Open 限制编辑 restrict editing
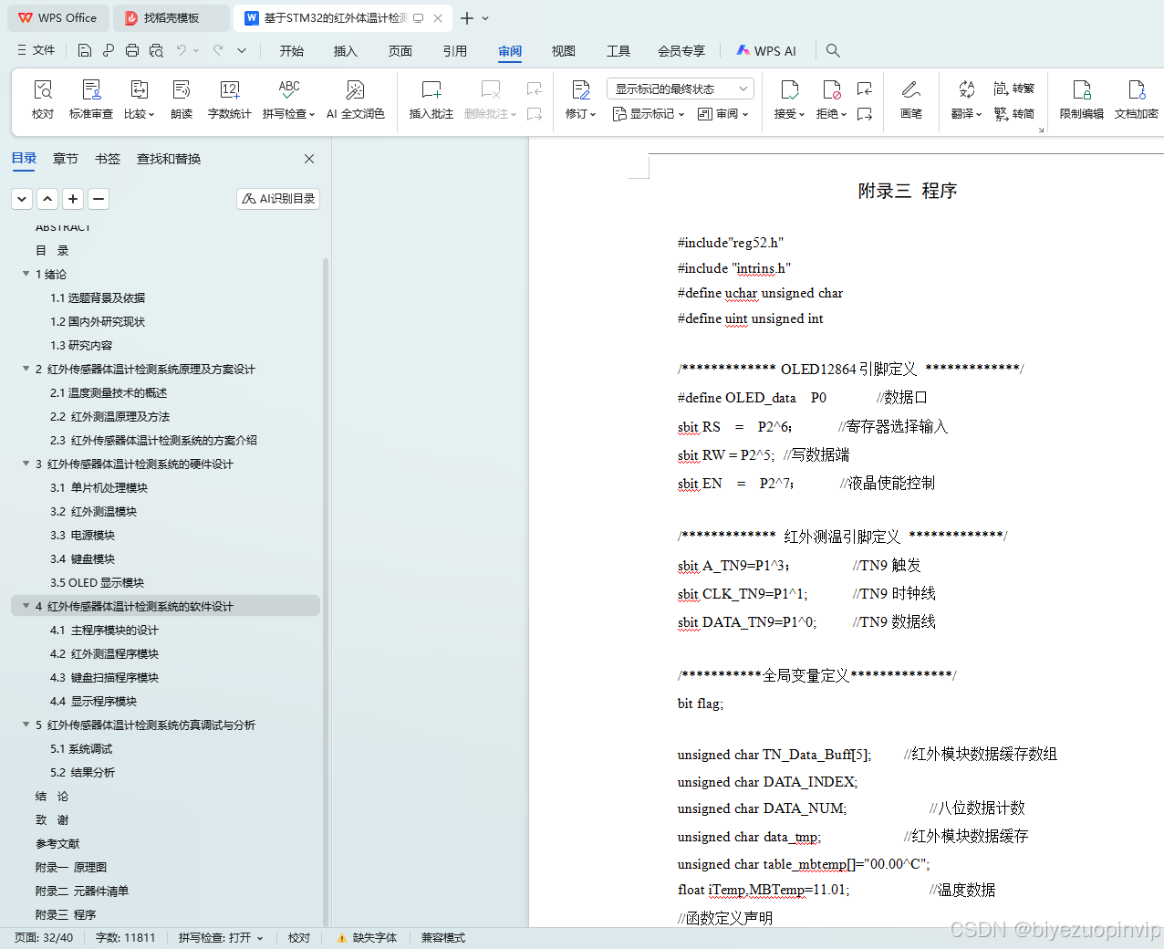 (1081, 99)
